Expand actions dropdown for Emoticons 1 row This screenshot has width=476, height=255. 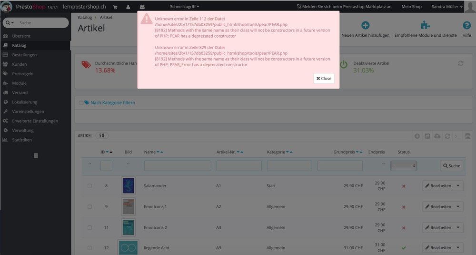click(x=458, y=207)
